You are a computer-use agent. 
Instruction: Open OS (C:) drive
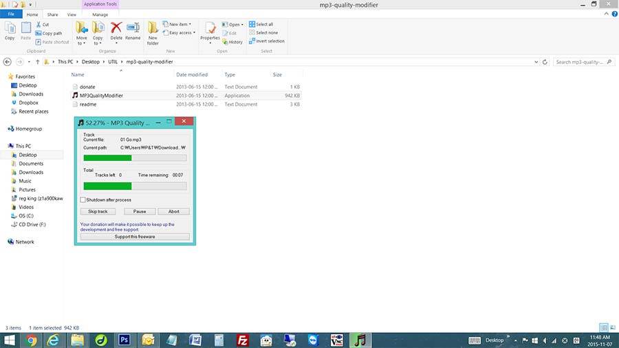coord(26,216)
